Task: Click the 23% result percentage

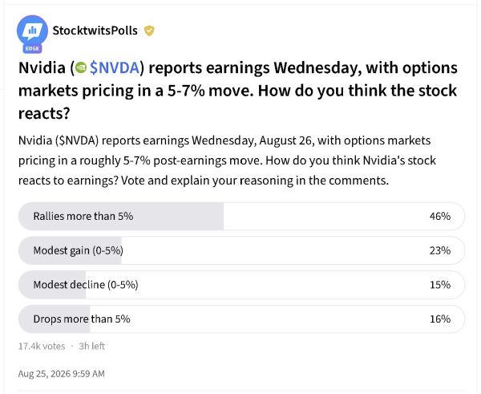Action: pos(440,250)
